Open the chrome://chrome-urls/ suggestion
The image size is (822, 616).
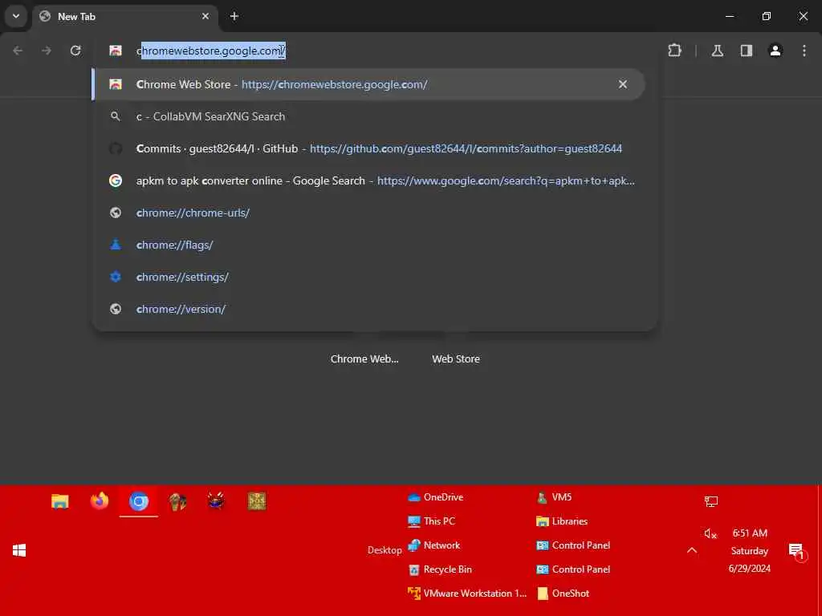(x=368, y=213)
